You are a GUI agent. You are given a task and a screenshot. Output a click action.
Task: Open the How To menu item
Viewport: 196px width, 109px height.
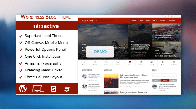click(x=155, y=21)
